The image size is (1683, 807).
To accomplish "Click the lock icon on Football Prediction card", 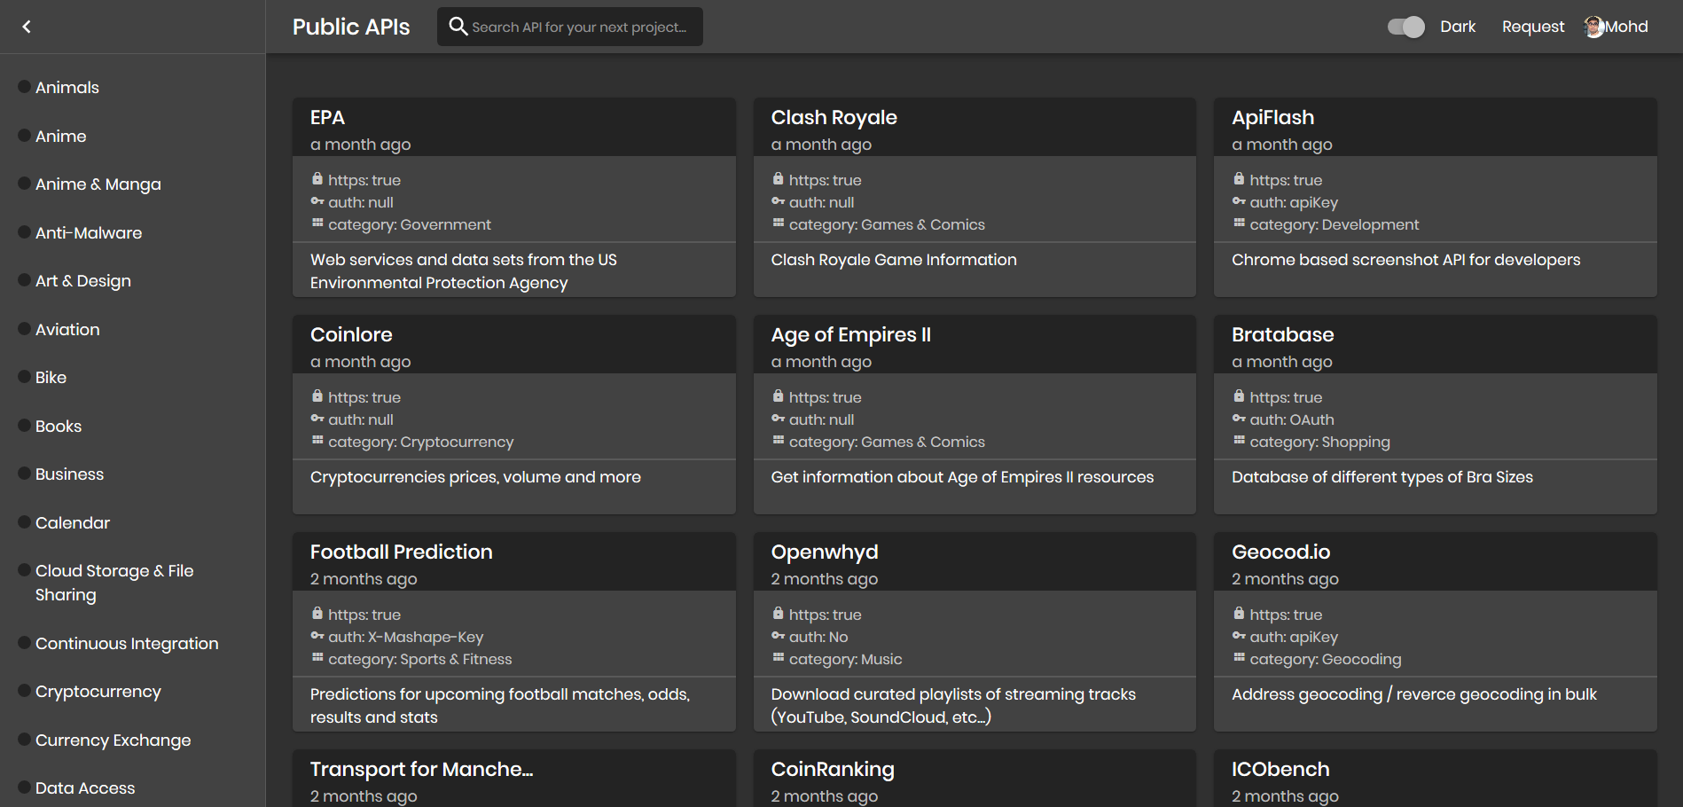I will tap(317, 614).
